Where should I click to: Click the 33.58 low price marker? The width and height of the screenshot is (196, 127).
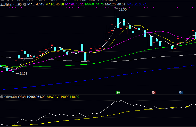click(x=23, y=74)
